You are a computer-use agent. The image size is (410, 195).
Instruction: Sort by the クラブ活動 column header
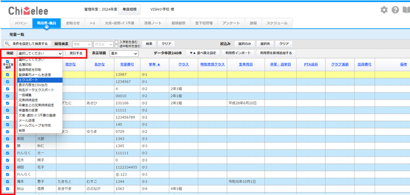[340, 64]
